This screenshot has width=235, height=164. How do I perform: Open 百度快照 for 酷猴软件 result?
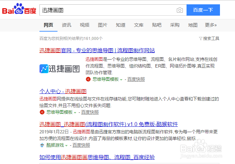tap(81, 145)
